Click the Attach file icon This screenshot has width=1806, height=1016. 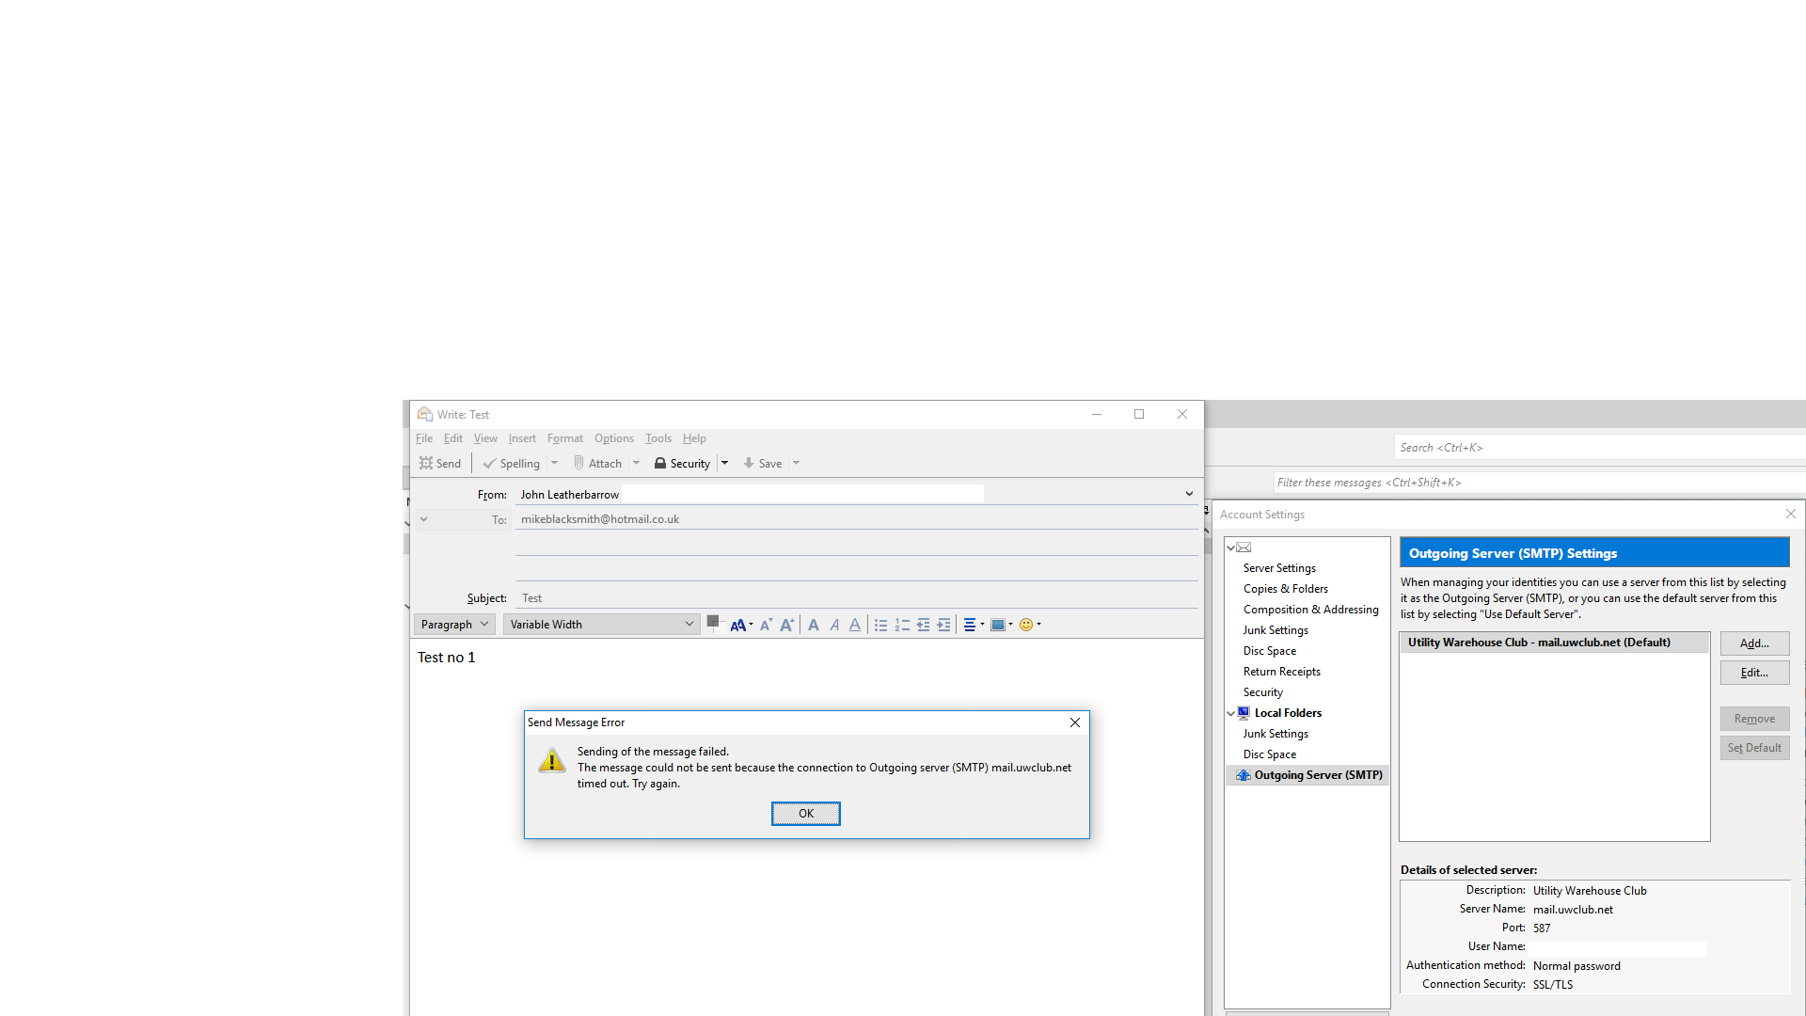click(578, 463)
